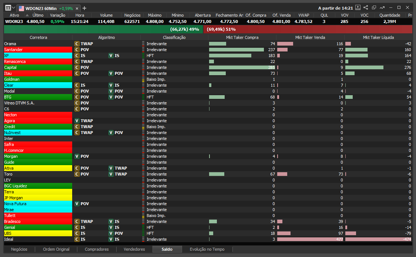Open the TT application logo menu
The height and width of the screenshot is (257, 416).
(x=8, y=8)
